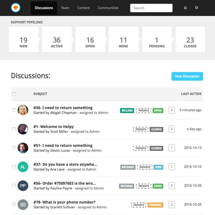Viewport: 215px width, 215px height.
Task: Click the SS initials avatar
Action: [23, 205]
